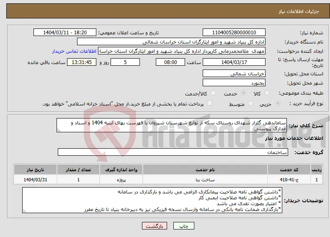Click the service name cell ساخت بنا

coord(205,180)
